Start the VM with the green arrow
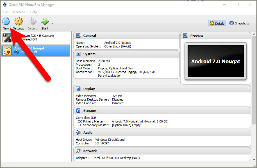 click(x=45, y=21)
